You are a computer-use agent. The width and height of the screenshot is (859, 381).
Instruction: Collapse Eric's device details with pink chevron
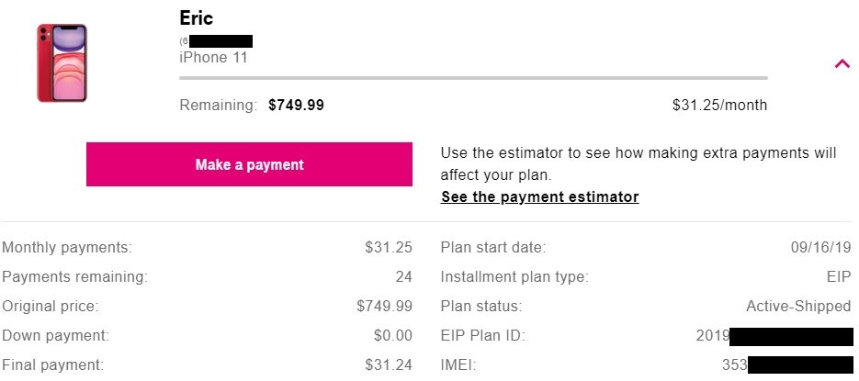[842, 64]
